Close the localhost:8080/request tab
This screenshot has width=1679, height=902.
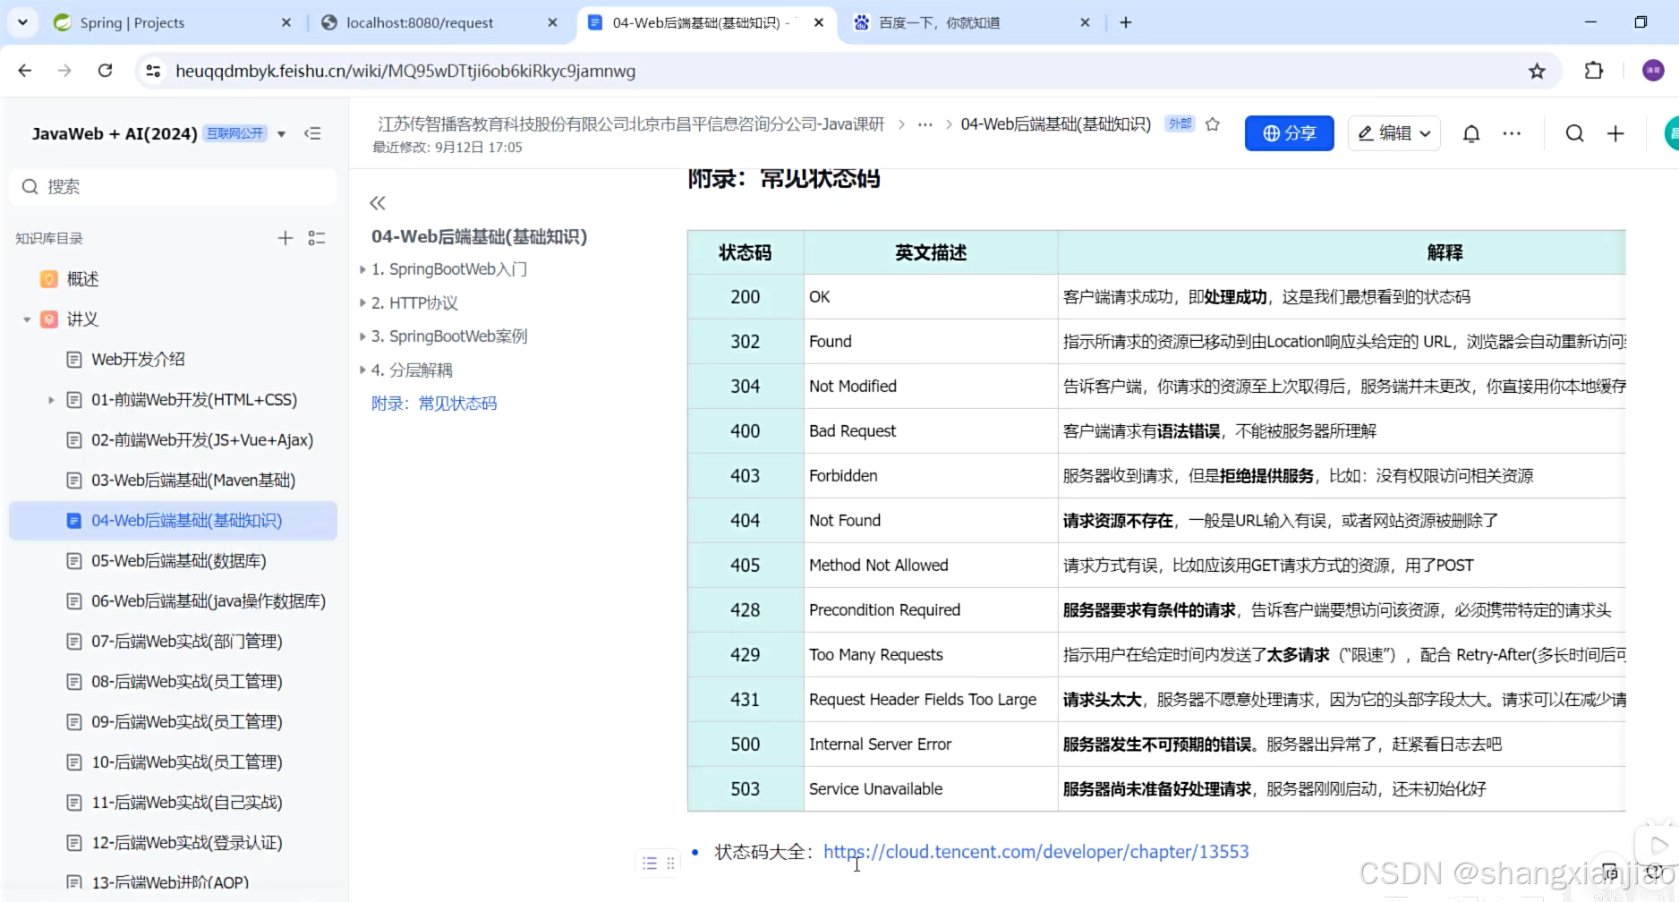(x=552, y=22)
